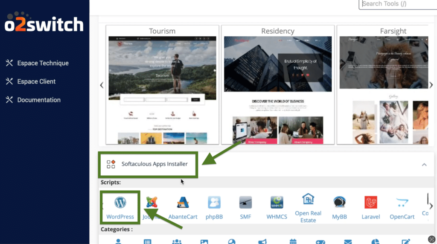Click the Open Real Estate text label

(308, 216)
